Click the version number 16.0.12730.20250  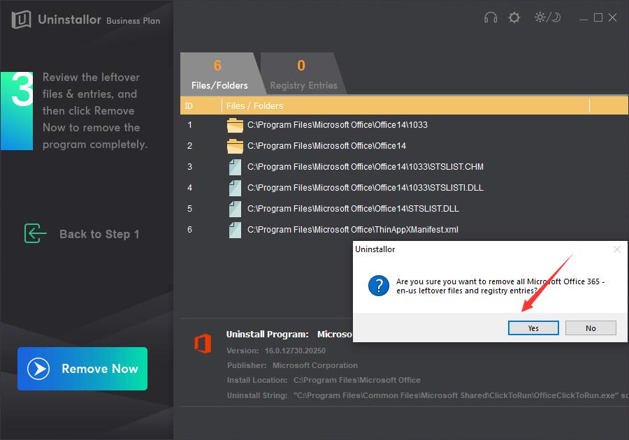pos(295,351)
